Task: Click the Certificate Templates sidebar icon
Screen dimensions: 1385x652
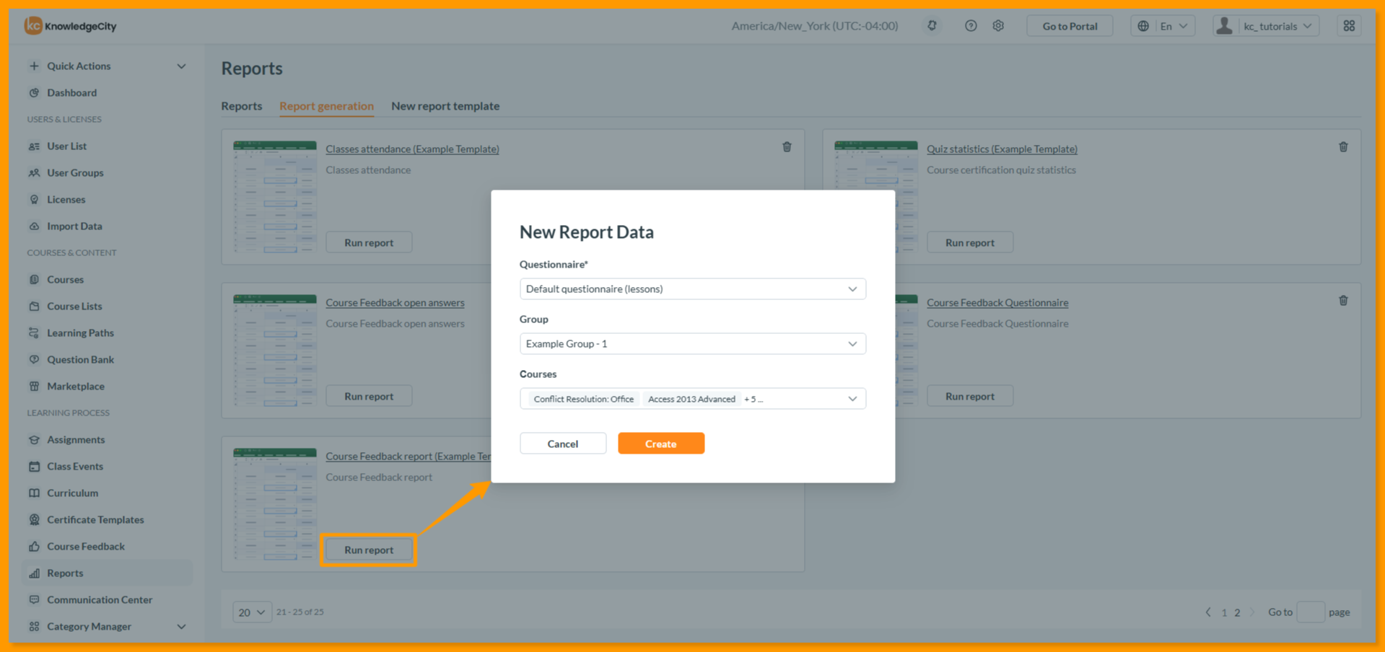Action: click(34, 519)
